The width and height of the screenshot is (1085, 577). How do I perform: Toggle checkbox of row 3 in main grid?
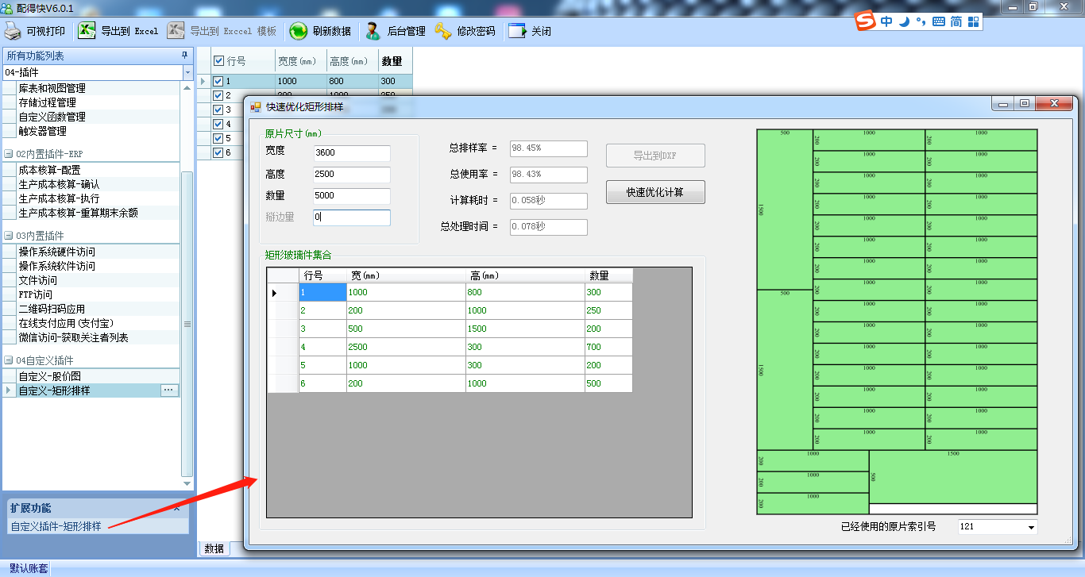[218, 110]
